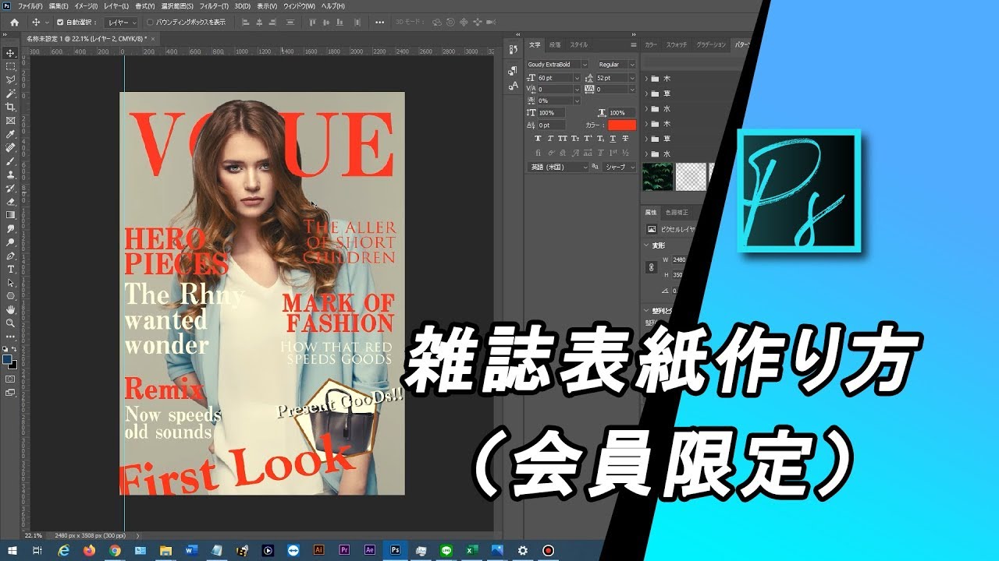The image size is (999, 561).
Task: Toggle the 自動選択 checkbox
Action: [x=60, y=23]
